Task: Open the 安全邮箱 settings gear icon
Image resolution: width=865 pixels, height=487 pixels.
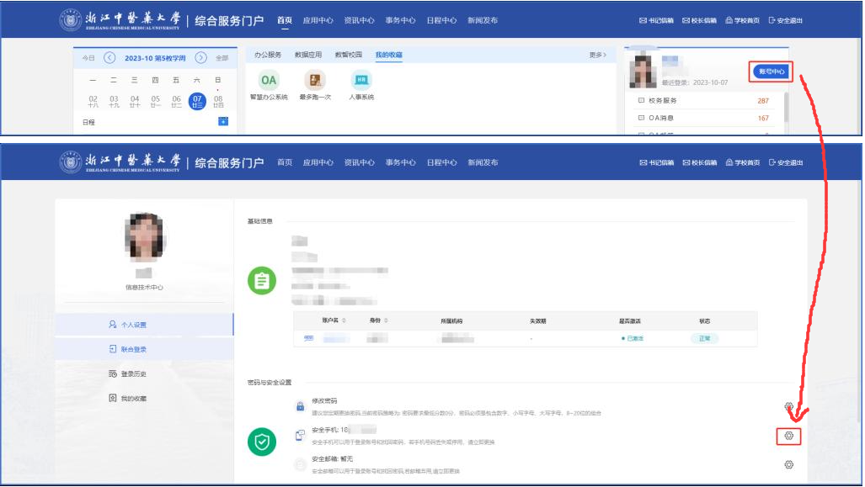Action: point(788,464)
